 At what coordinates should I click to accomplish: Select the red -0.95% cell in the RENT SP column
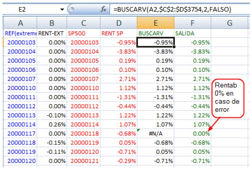tap(119, 42)
